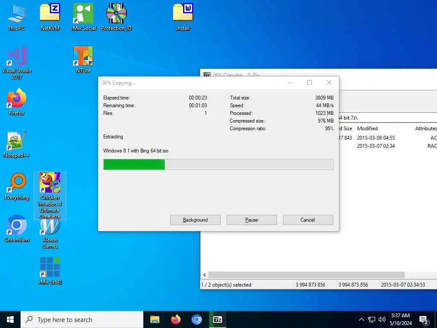The height and width of the screenshot is (328, 437).
Task: Click the Processed value 1023 MB
Action: click(x=324, y=113)
